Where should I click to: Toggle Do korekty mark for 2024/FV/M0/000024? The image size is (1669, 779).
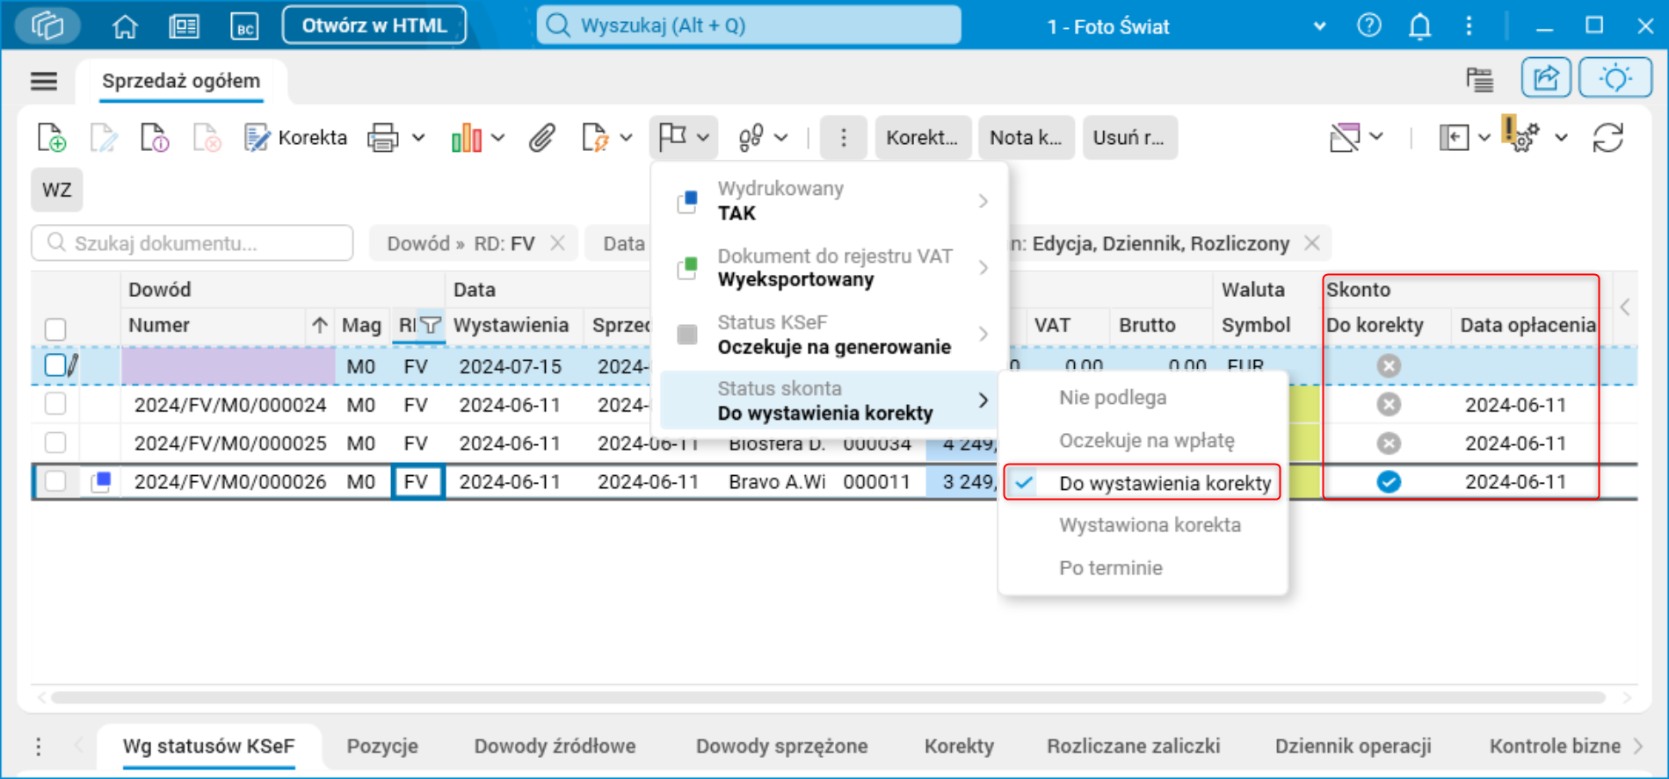pos(1389,404)
